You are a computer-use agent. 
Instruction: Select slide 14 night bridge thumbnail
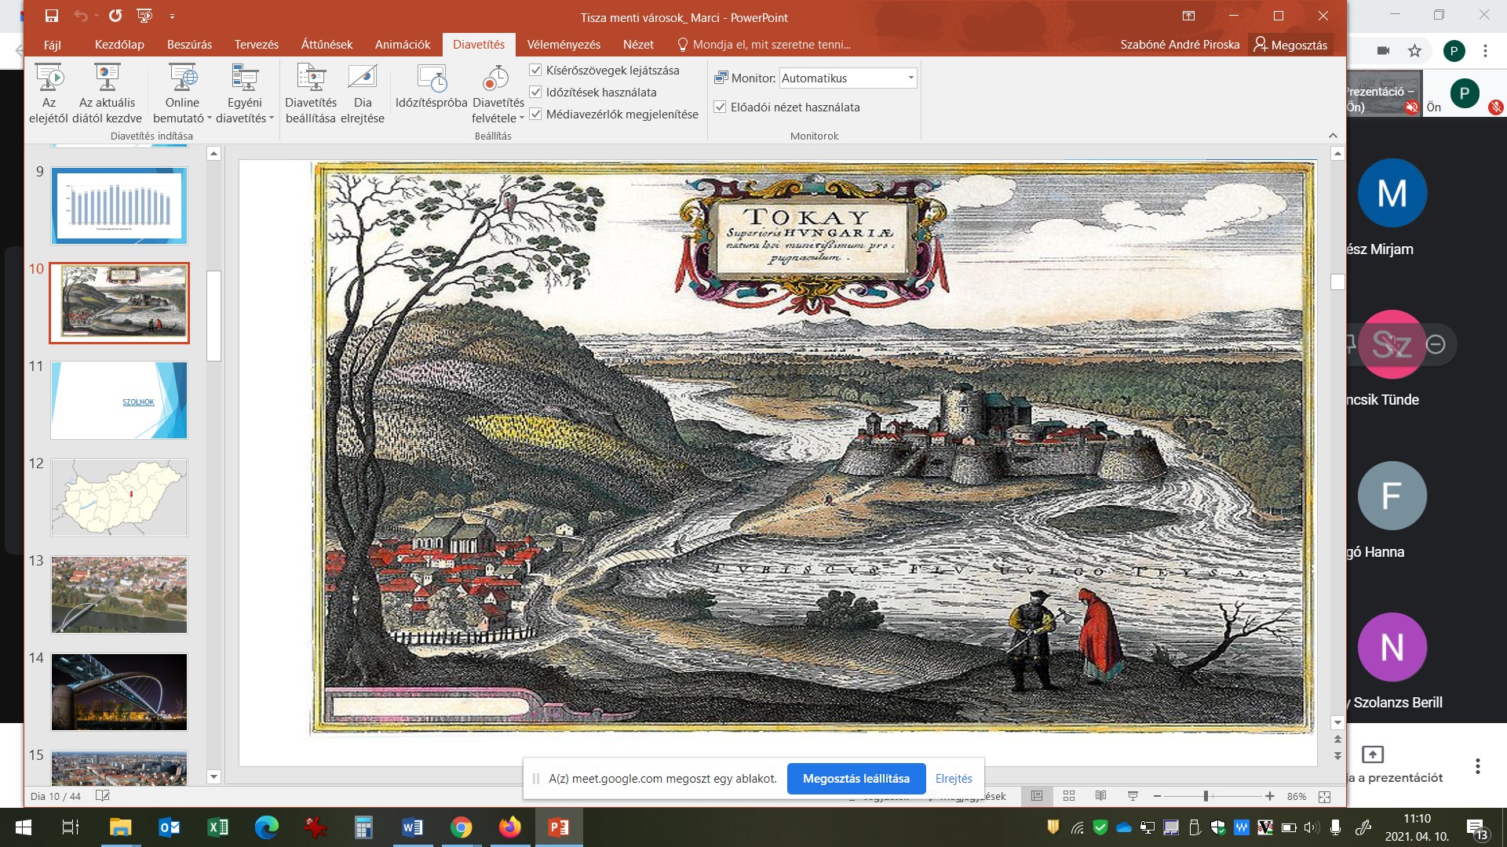click(119, 692)
